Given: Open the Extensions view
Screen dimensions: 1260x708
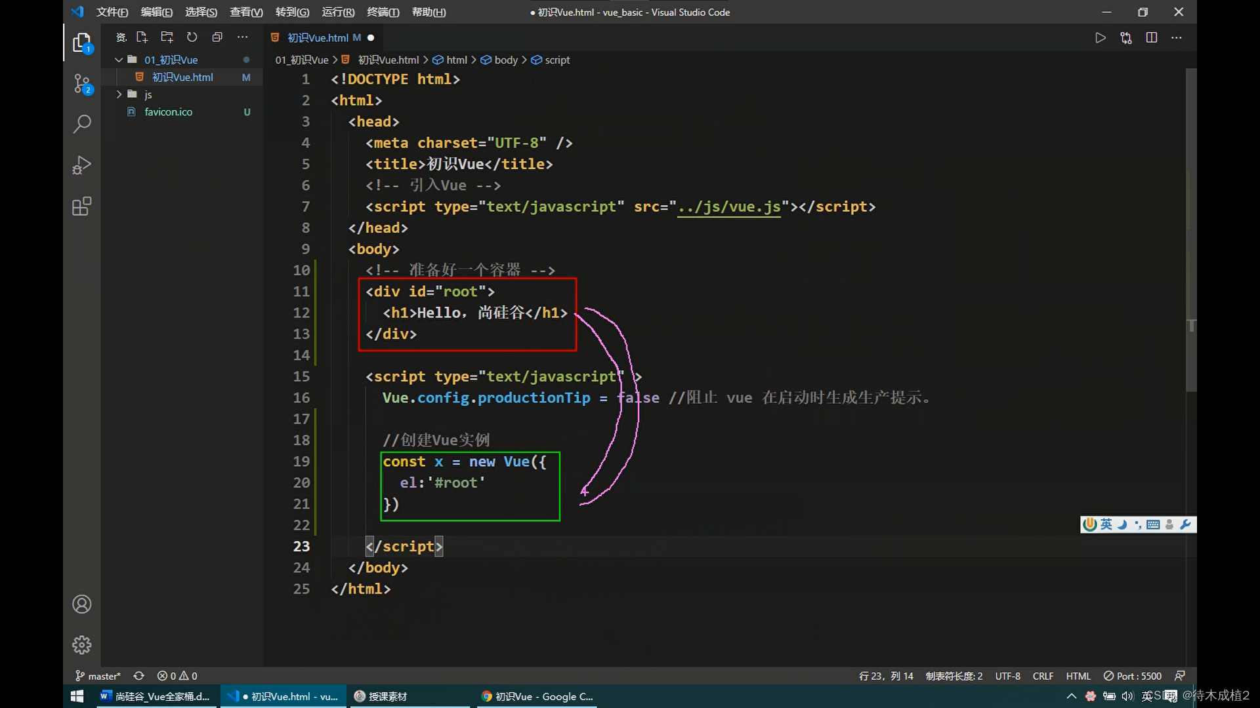Looking at the screenshot, I should click(x=82, y=206).
